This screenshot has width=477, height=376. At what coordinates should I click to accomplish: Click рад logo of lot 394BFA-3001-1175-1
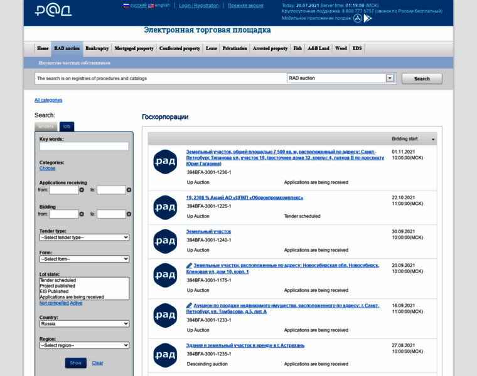[165, 275]
